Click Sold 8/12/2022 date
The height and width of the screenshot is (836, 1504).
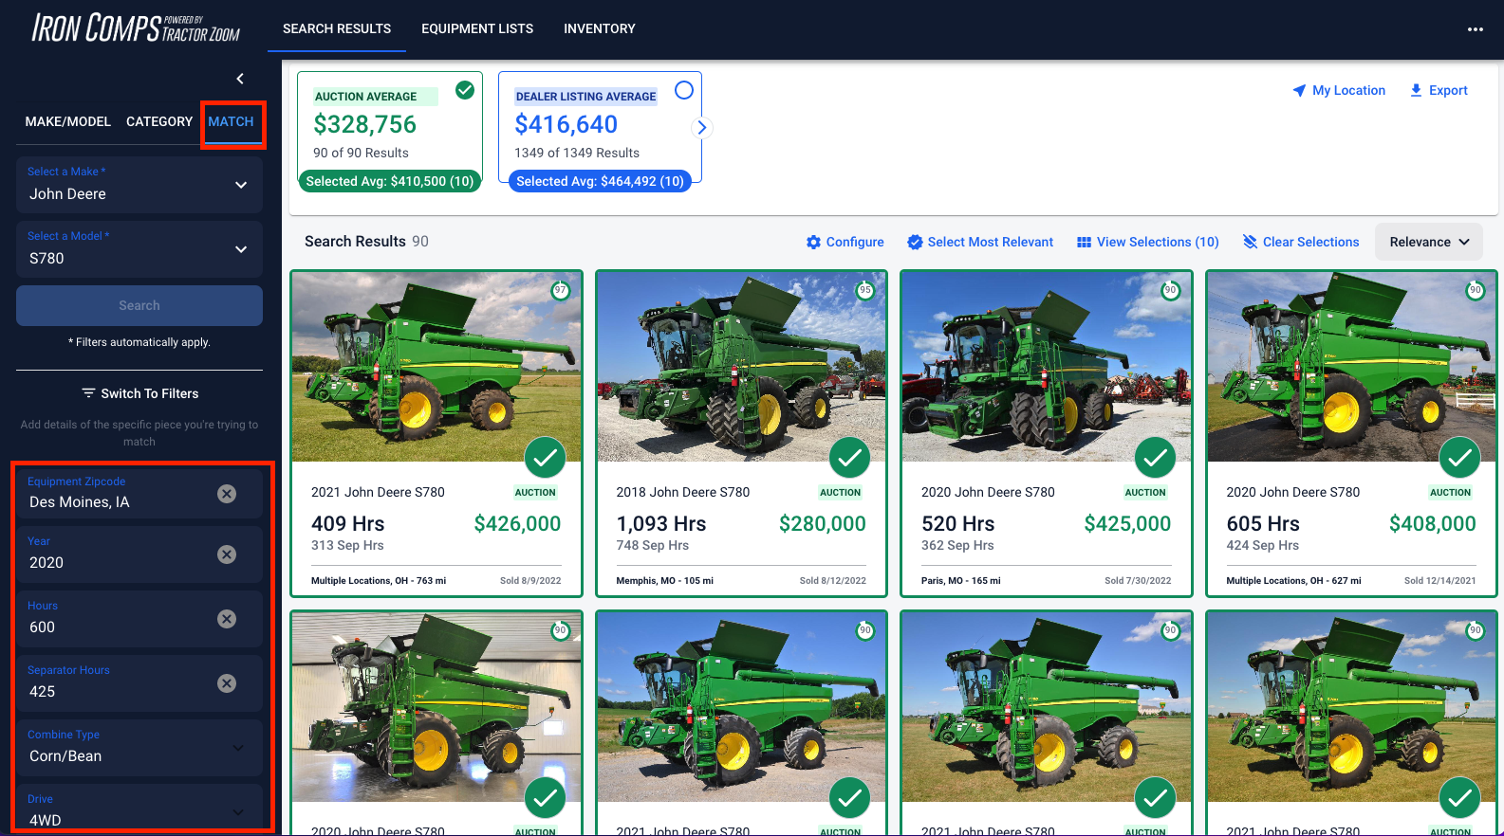pyautogui.click(x=833, y=581)
